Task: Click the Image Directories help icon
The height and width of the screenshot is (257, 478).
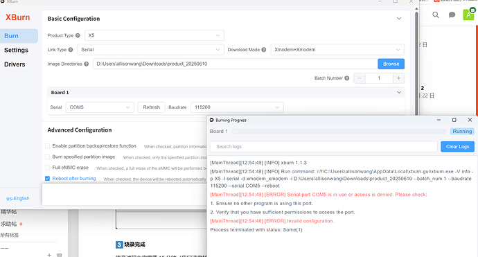Action: 87,64
